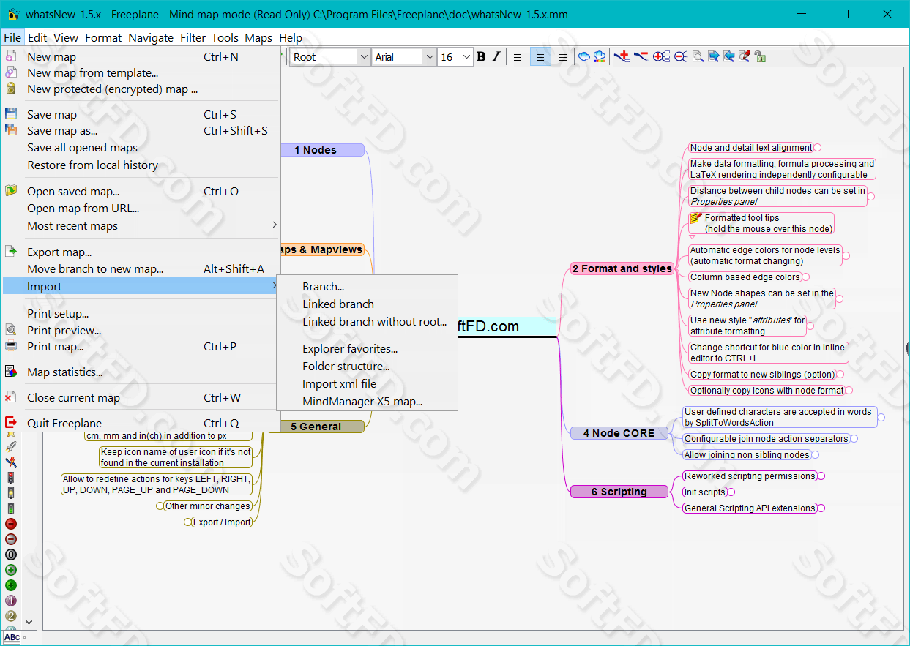Click the fold one level icon
Image resolution: width=910 pixels, height=646 pixels.
(x=680, y=56)
